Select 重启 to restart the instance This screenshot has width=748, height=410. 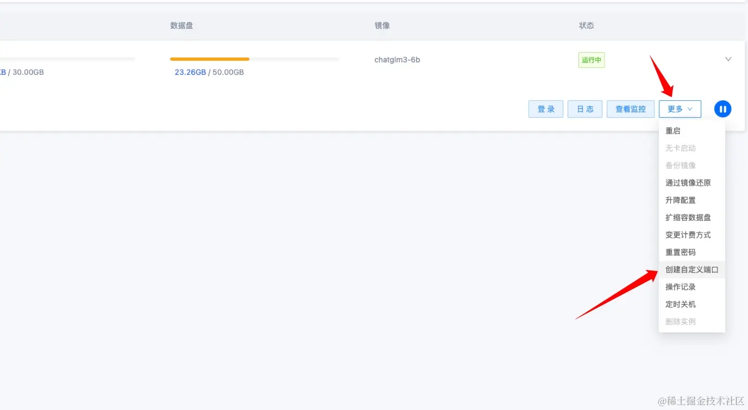(x=673, y=130)
